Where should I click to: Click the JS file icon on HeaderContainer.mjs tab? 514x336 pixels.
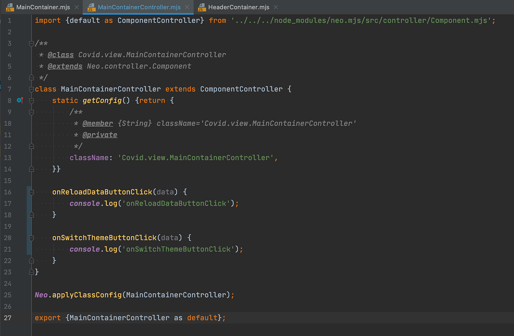click(202, 7)
